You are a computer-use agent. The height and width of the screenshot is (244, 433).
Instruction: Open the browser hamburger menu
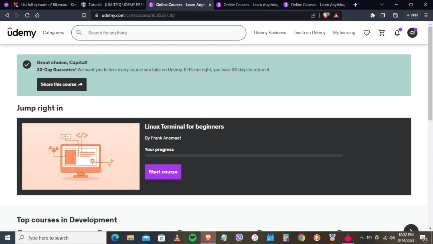[426, 15]
